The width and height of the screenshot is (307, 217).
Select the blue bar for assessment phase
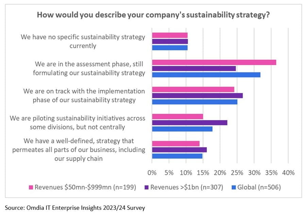pyautogui.click(x=206, y=75)
